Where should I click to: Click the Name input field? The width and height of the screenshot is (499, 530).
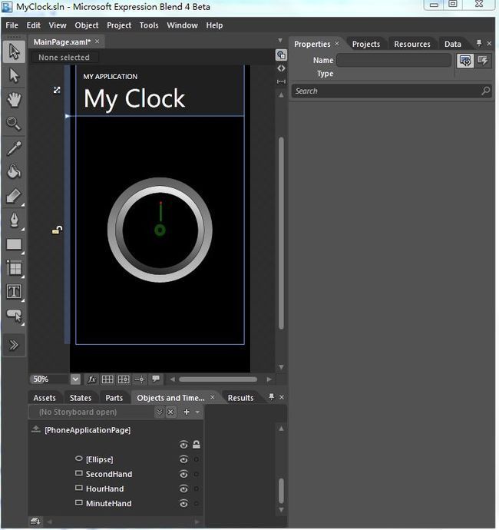click(394, 60)
